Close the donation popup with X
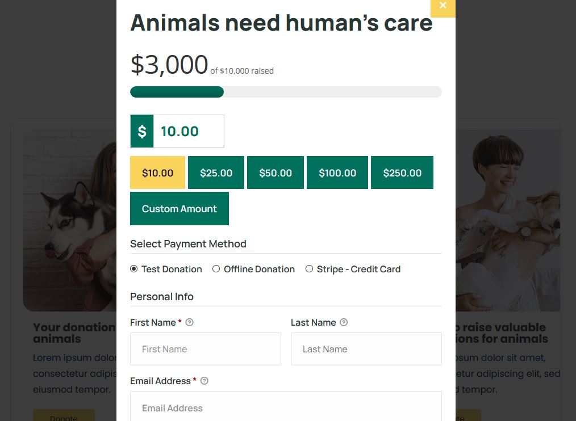 (x=443, y=7)
